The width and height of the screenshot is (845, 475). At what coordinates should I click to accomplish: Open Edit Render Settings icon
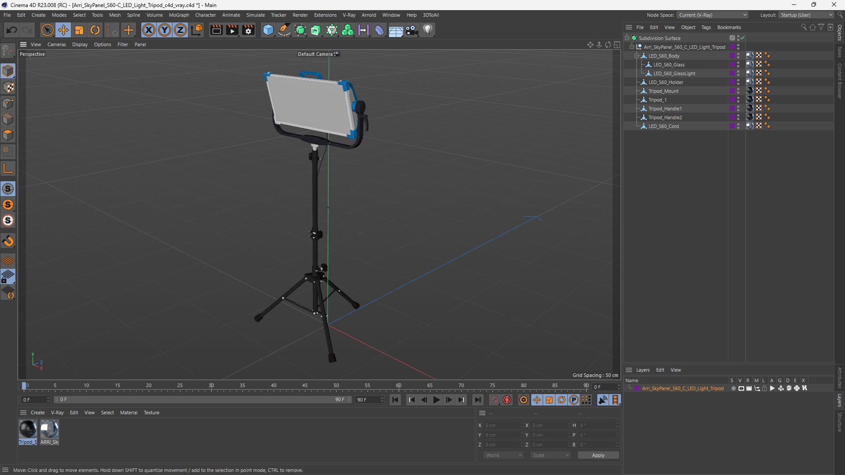[x=249, y=30]
